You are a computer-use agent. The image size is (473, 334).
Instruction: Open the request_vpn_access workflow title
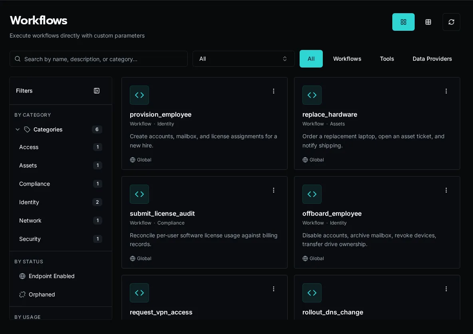[x=161, y=312]
